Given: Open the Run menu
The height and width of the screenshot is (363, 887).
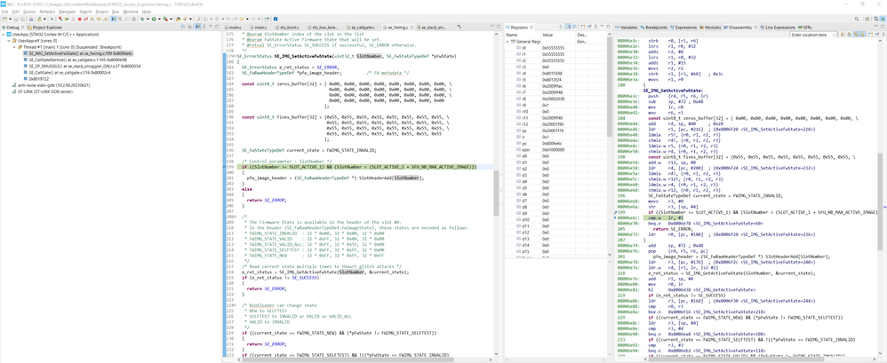Looking at the screenshot, I should [x=116, y=12].
